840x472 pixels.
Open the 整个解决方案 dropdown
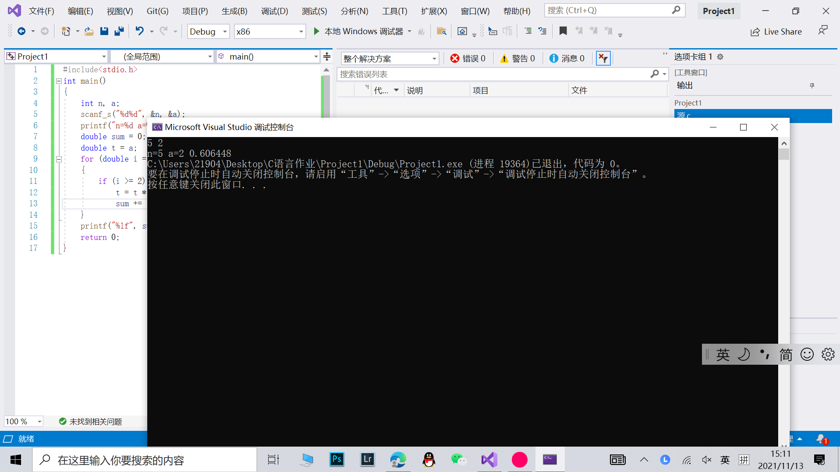coord(390,58)
